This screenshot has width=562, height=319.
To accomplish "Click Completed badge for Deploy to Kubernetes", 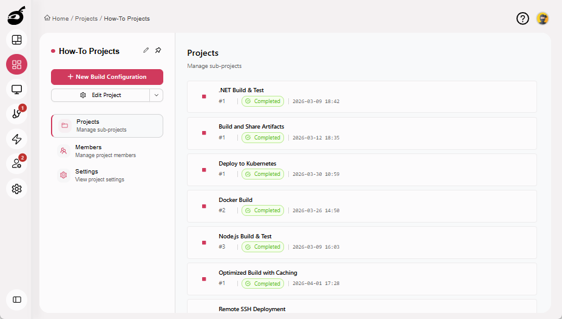I will [263, 174].
